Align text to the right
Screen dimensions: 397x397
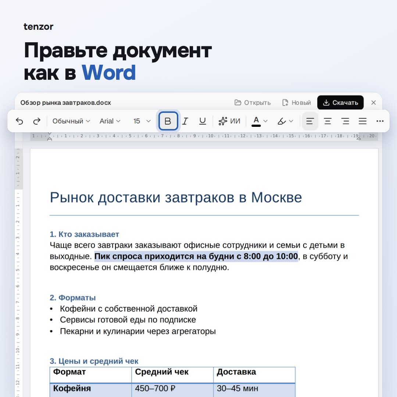pyautogui.click(x=345, y=121)
